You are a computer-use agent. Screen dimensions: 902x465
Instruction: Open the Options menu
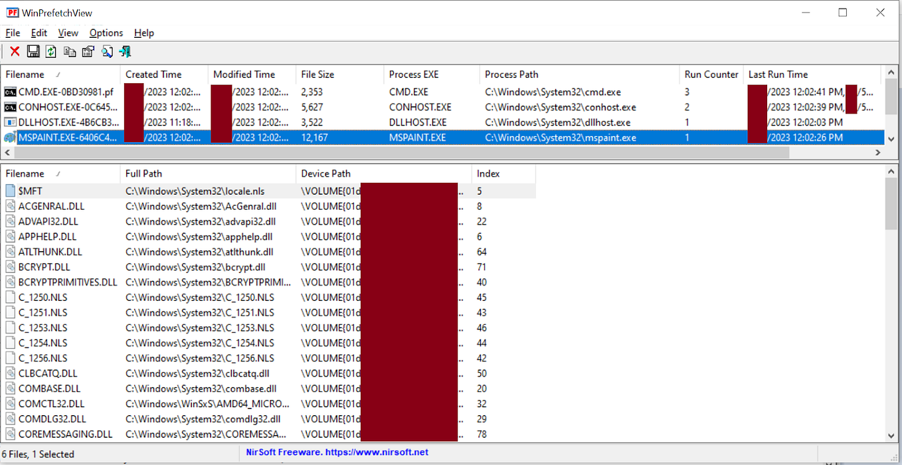pyautogui.click(x=106, y=33)
